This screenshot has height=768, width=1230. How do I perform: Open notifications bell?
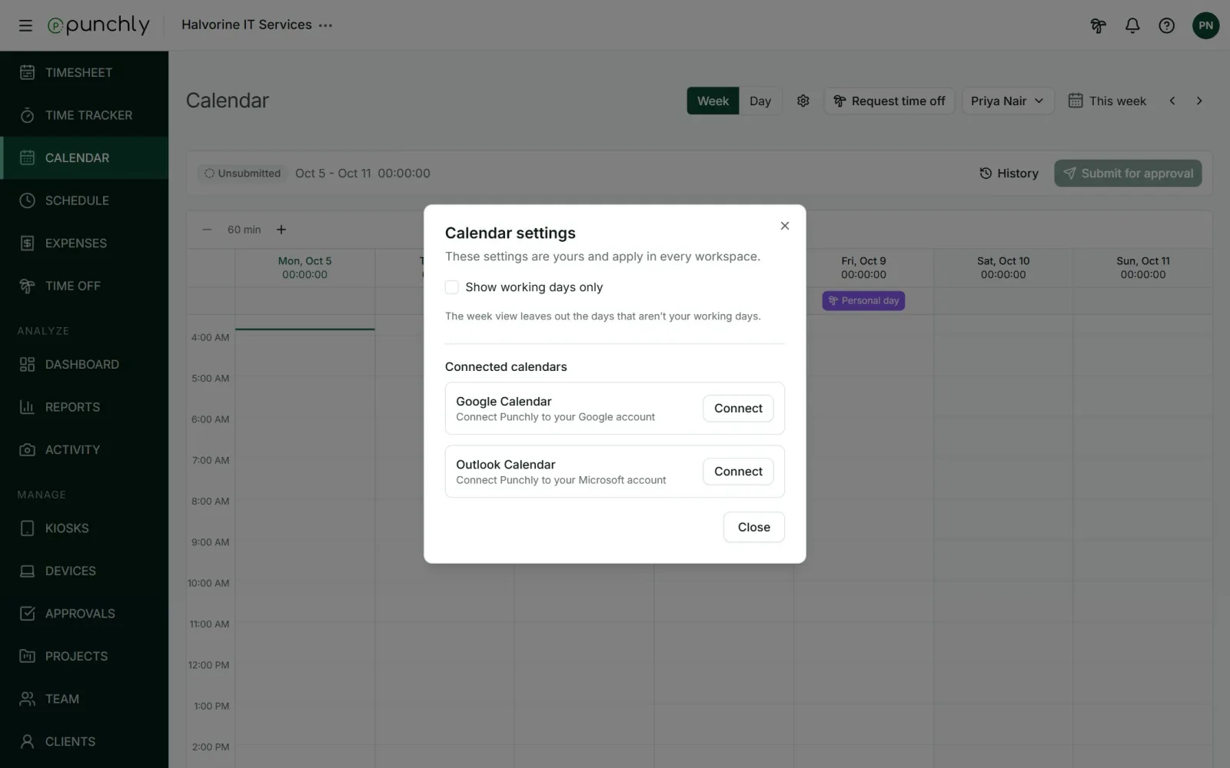pyautogui.click(x=1132, y=25)
